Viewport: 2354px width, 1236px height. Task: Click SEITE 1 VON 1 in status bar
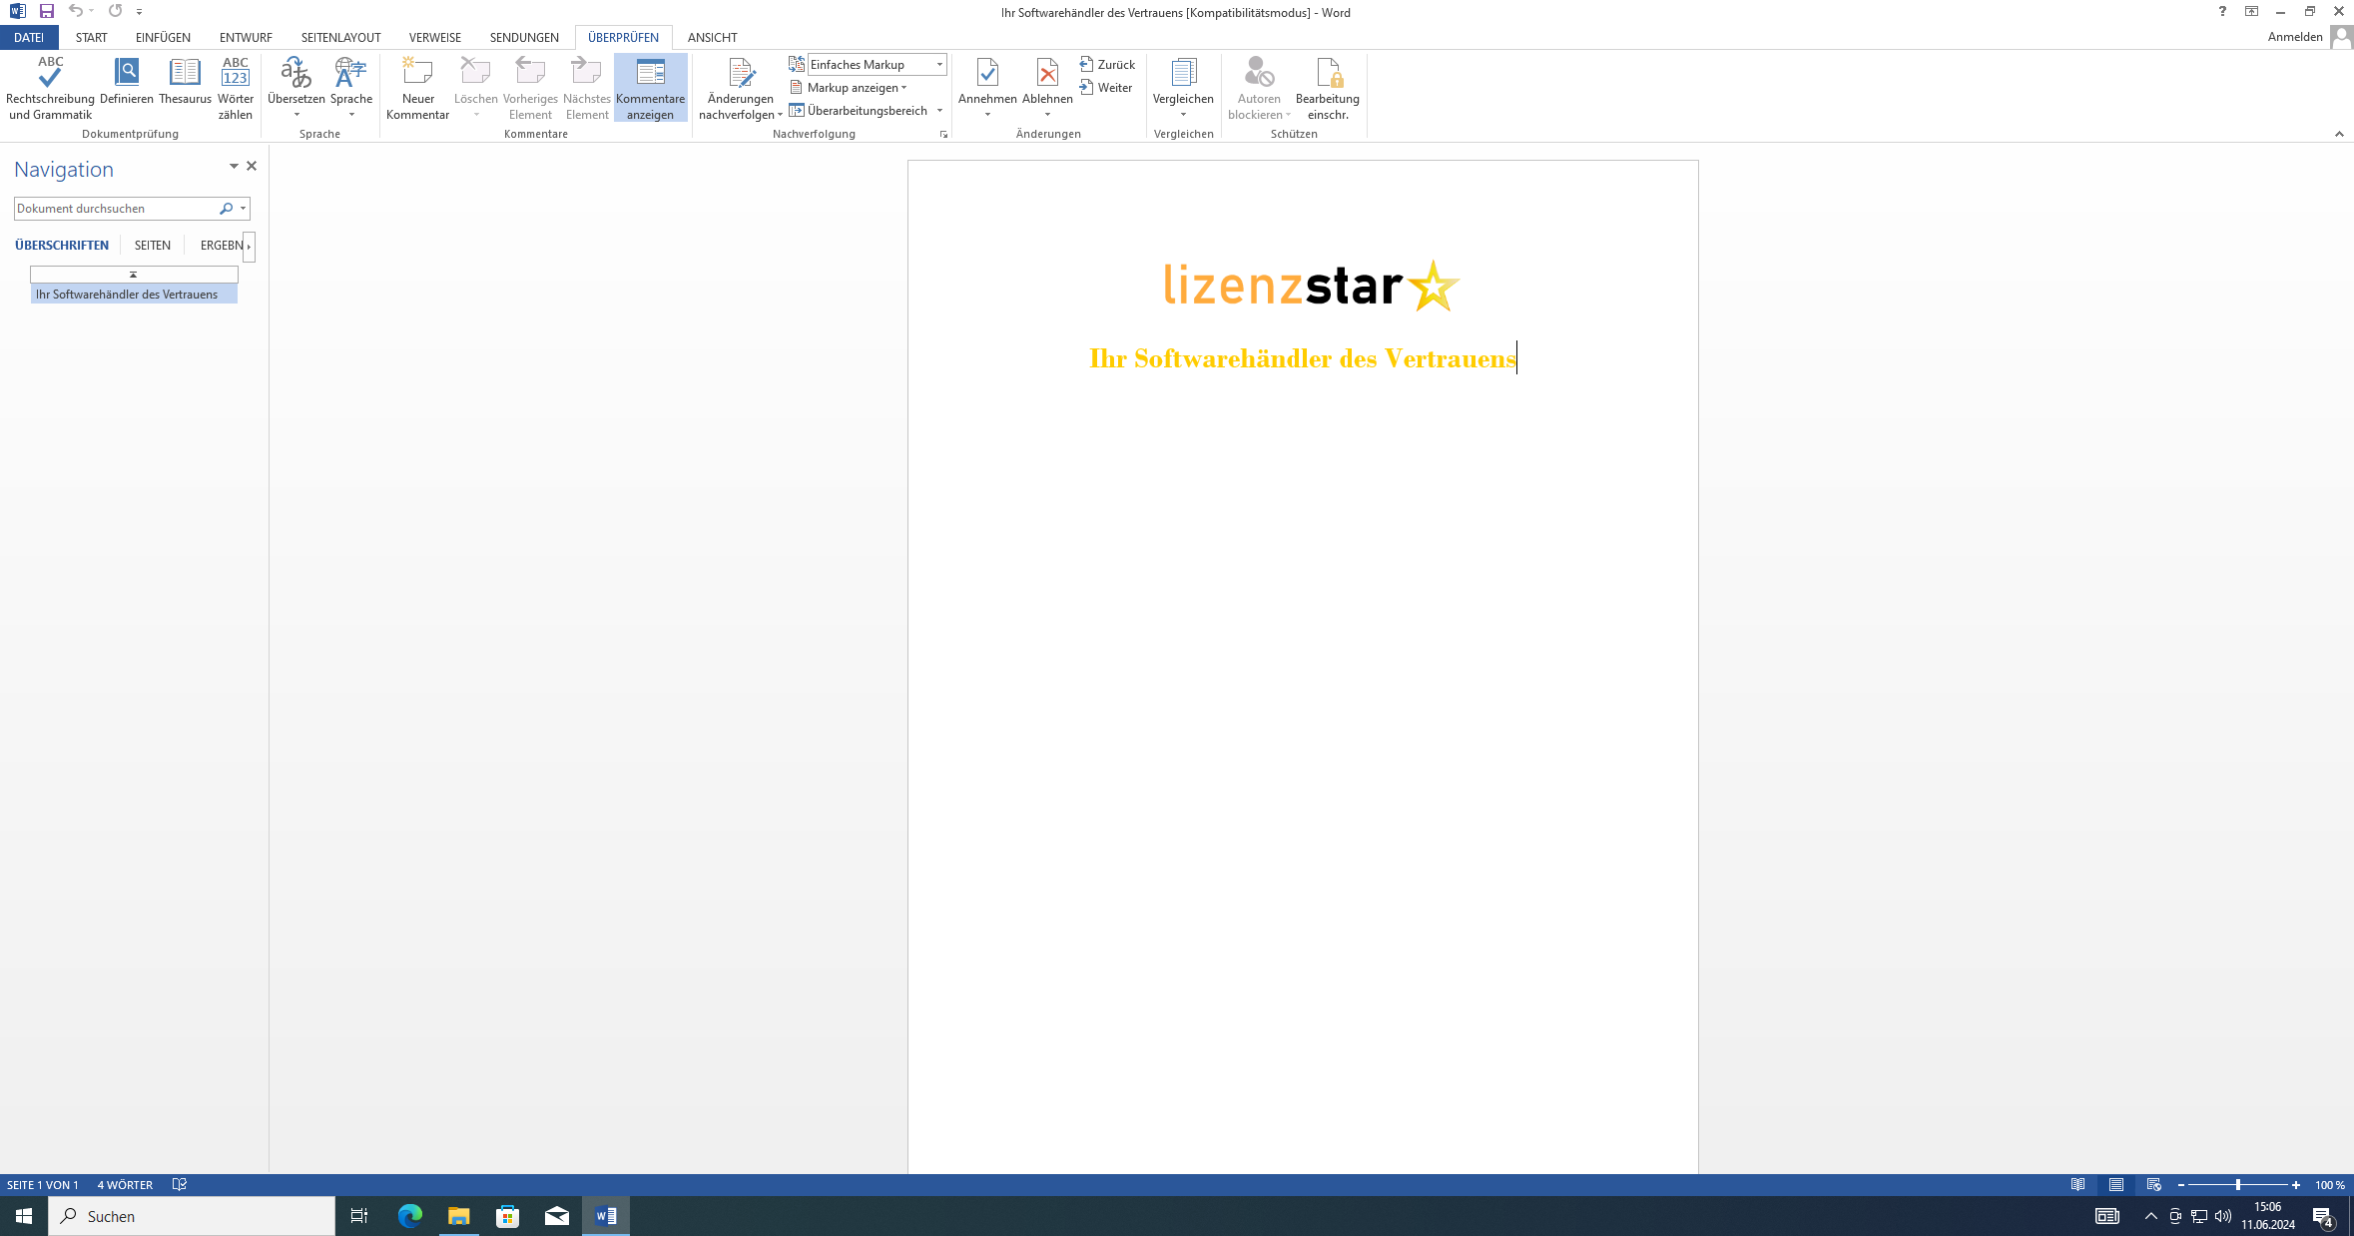point(43,1185)
